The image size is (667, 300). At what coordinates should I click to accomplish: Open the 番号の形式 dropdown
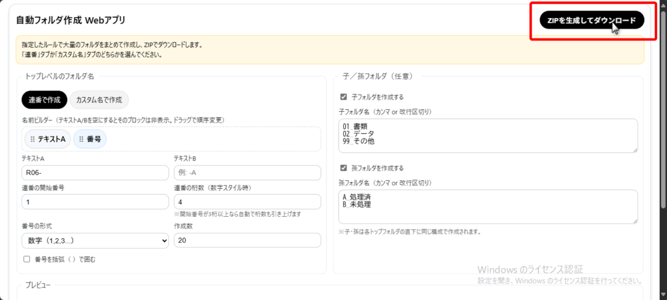(95, 241)
